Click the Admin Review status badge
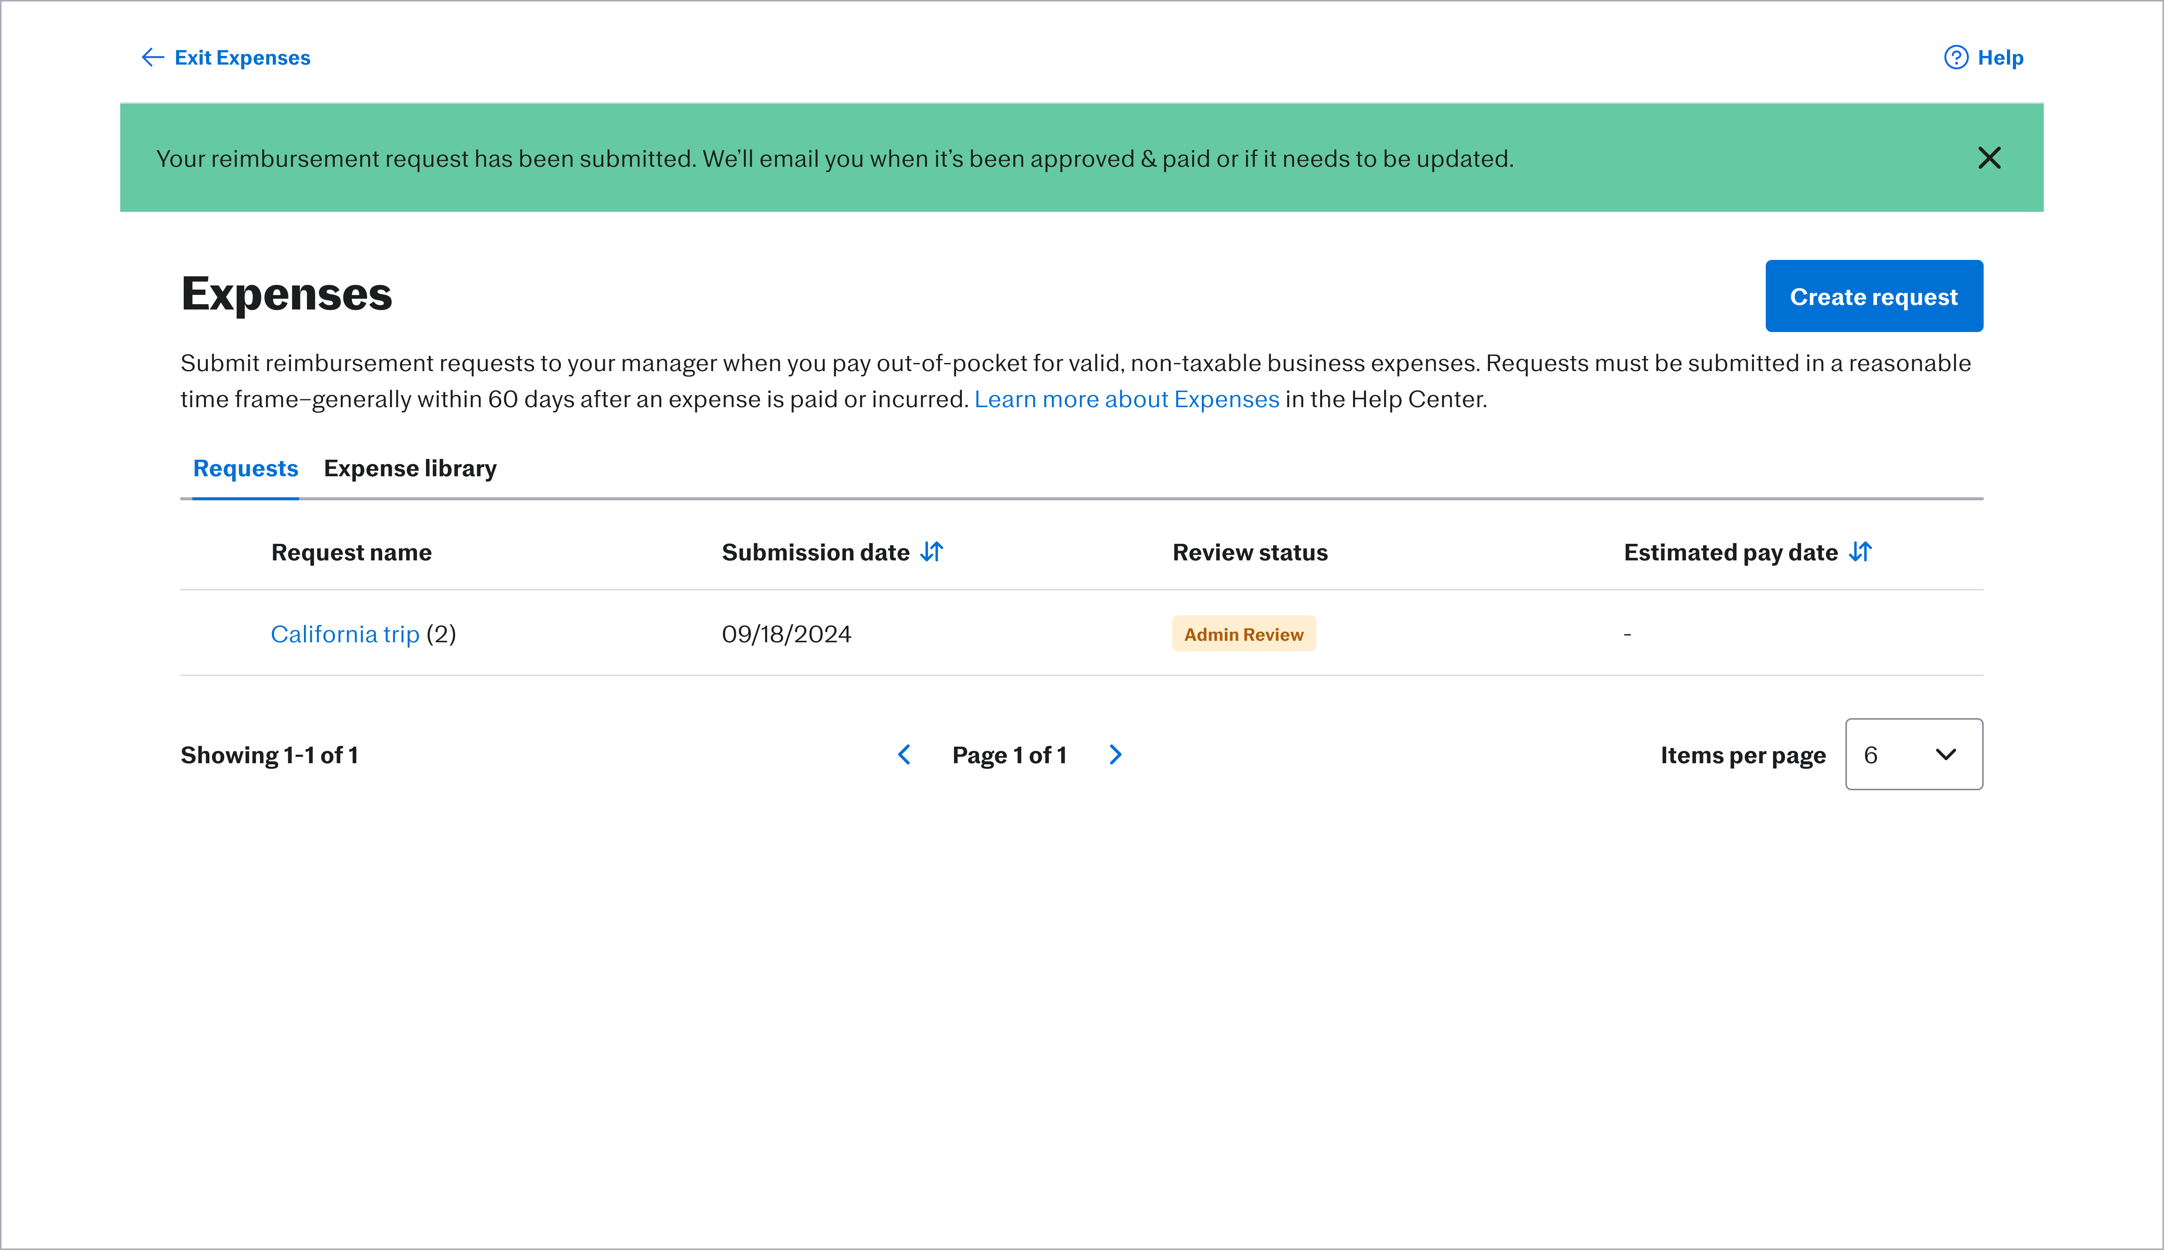This screenshot has width=2164, height=1250. pos(1244,634)
